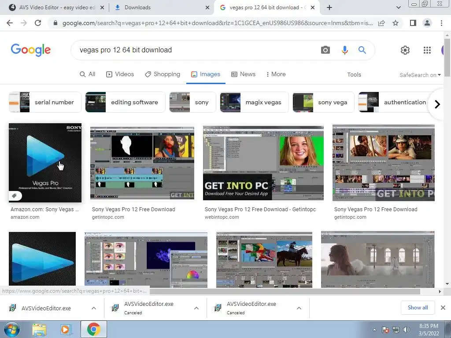451x338 pixels.
Task: Reload the current page
Action: (x=38, y=23)
